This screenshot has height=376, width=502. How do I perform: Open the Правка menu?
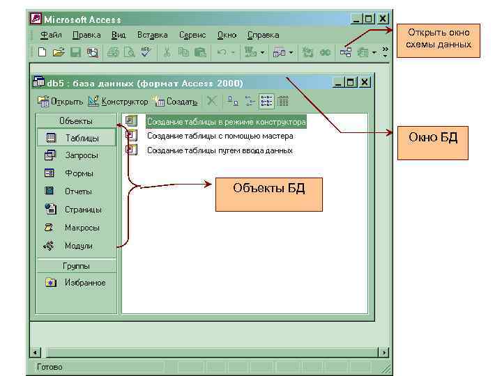(86, 35)
